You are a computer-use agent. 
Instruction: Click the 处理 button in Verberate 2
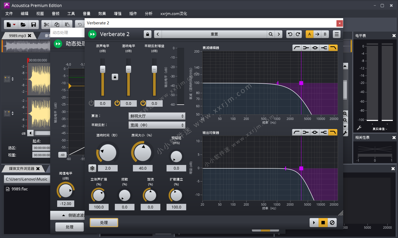tap(104, 222)
